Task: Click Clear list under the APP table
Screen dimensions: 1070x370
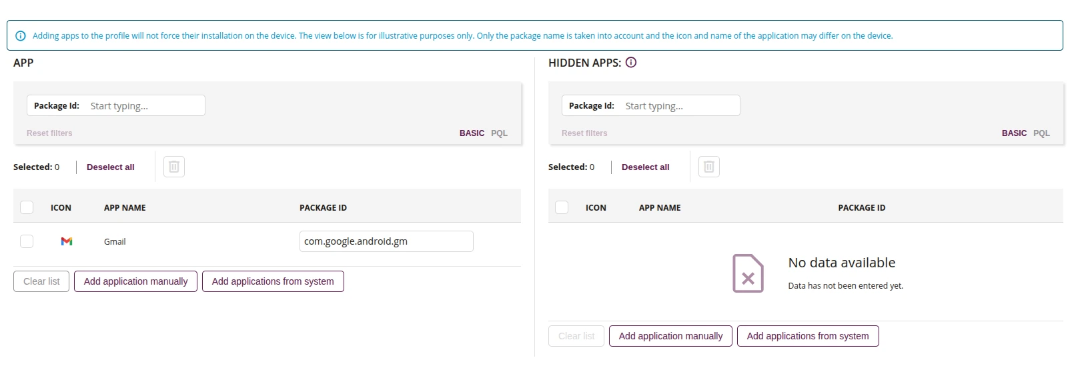Action: [x=41, y=281]
